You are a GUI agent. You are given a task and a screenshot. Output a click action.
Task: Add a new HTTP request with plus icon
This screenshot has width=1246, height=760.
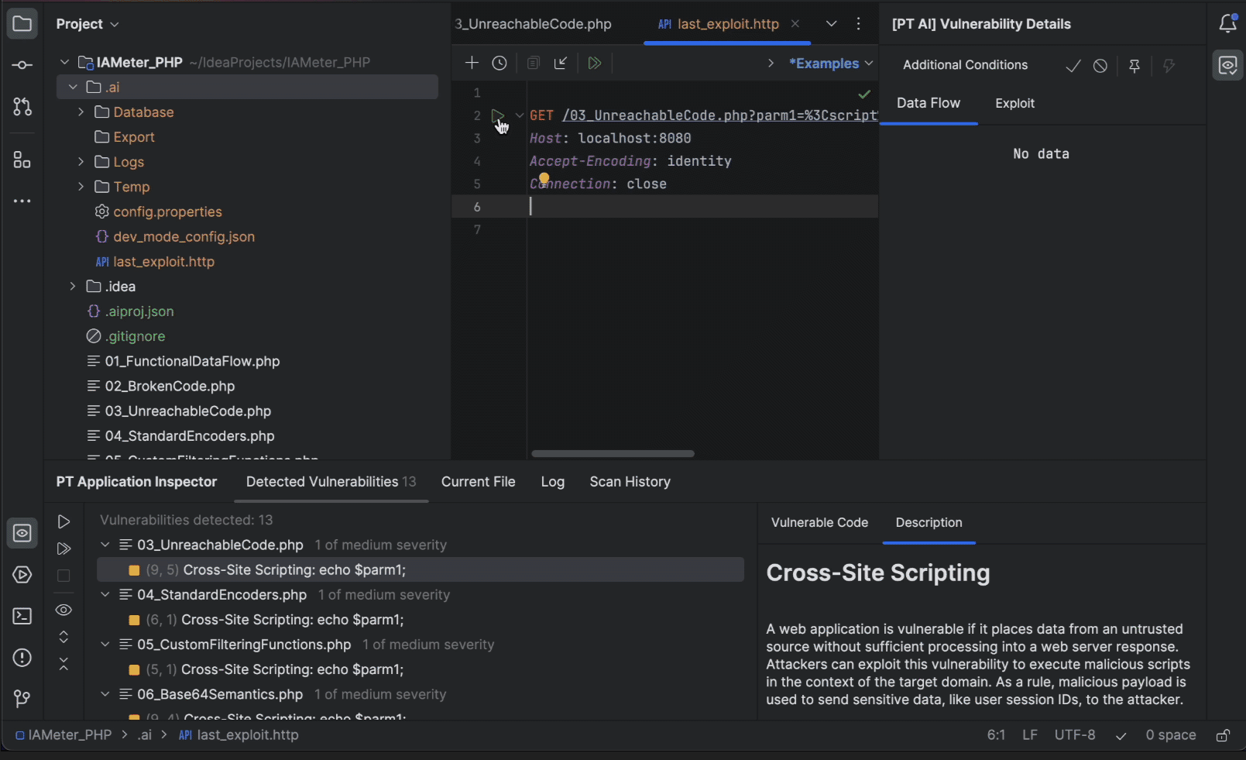(472, 63)
